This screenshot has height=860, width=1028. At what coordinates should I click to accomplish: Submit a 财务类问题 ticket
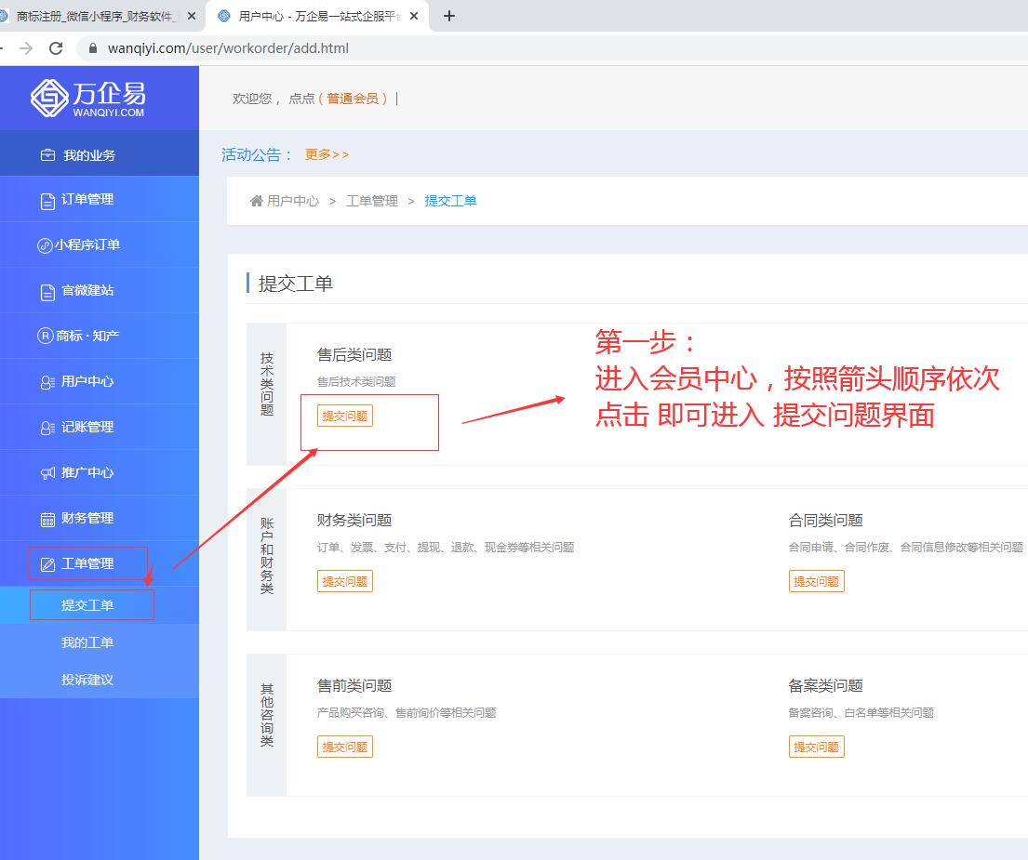[x=345, y=582]
